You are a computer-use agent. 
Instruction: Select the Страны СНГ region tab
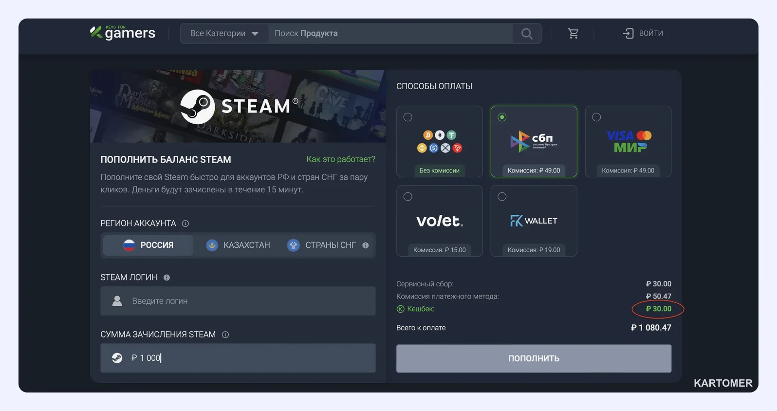click(327, 245)
